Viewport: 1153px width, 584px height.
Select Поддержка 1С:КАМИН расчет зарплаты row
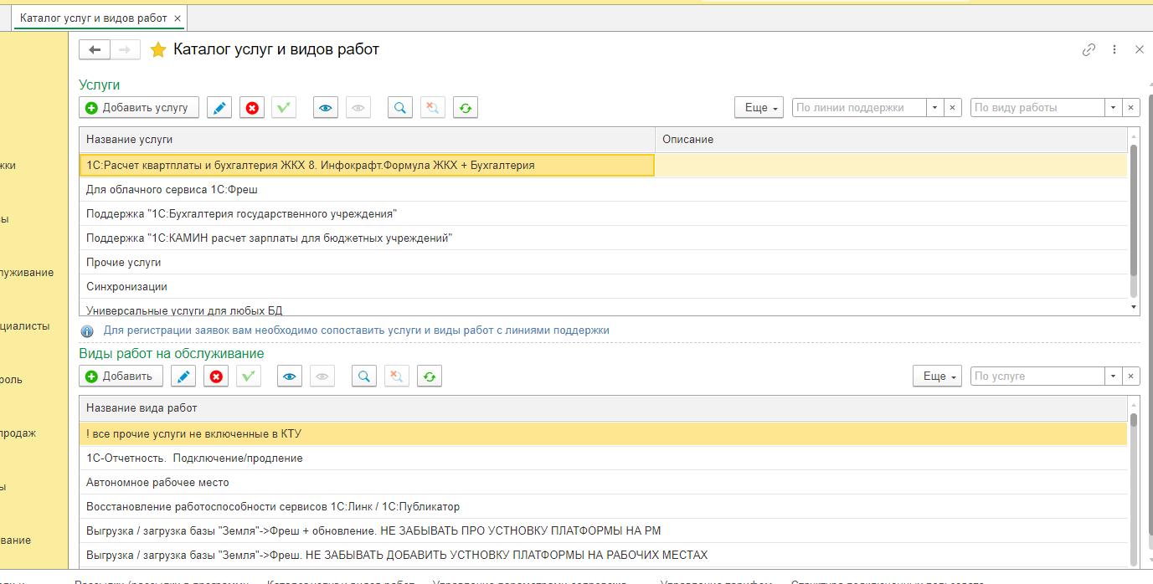pos(604,238)
